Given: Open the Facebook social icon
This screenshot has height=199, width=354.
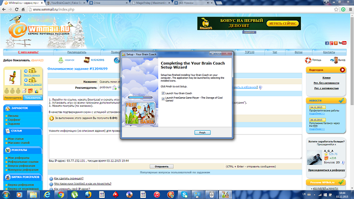Looking at the screenshot, I should pos(327,43).
